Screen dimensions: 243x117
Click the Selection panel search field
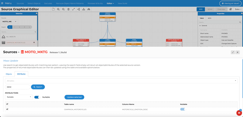pos(19,32)
